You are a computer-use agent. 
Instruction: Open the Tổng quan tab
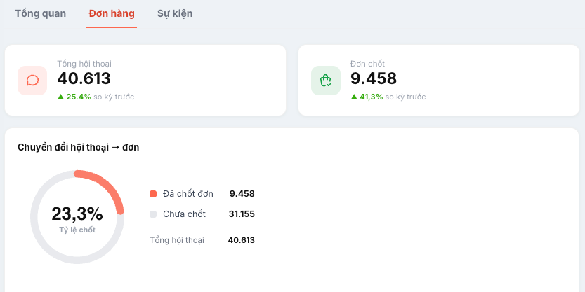[40, 14]
